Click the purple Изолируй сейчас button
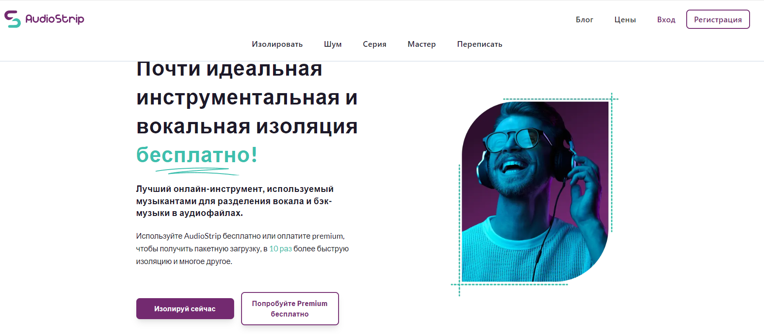Image resolution: width=764 pixels, height=334 pixels. (x=185, y=309)
